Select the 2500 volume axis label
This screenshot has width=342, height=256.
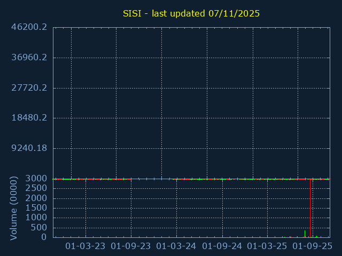click(36, 189)
